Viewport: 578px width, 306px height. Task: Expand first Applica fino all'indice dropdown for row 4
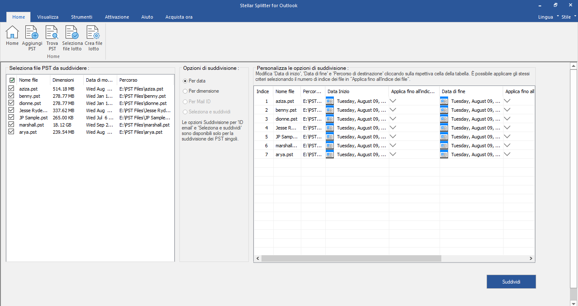(x=393, y=127)
